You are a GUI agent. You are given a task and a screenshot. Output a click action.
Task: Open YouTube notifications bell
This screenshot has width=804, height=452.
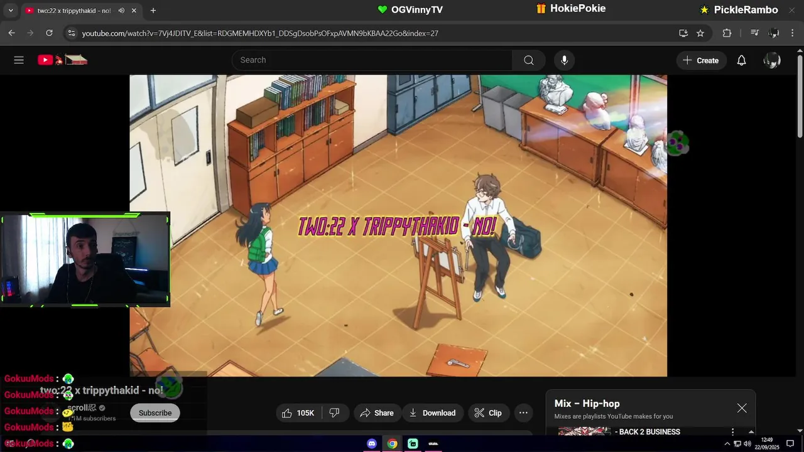(741, 60)
